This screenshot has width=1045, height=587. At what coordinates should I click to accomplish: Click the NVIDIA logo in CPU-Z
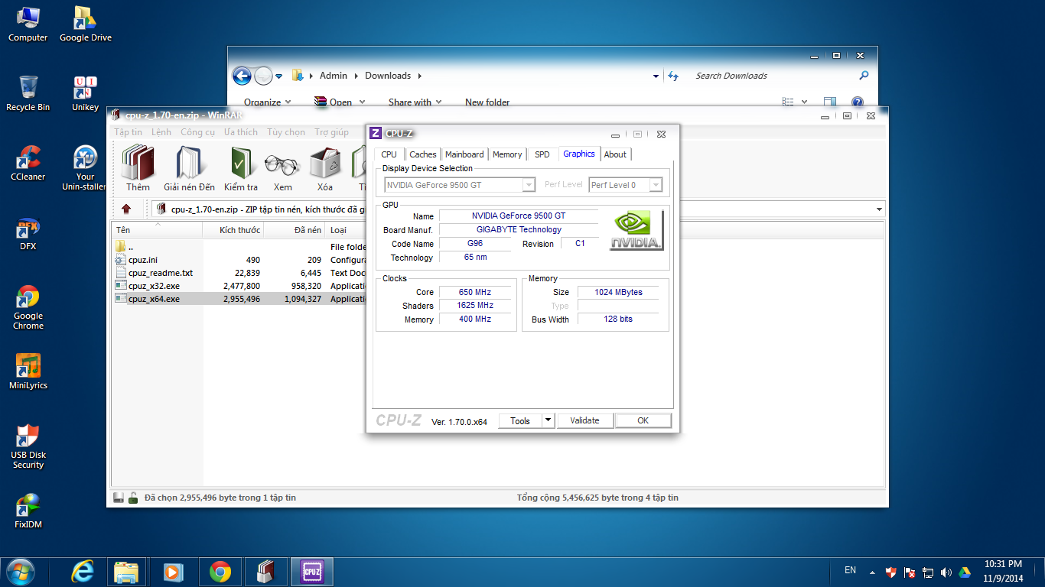(636, 230)
